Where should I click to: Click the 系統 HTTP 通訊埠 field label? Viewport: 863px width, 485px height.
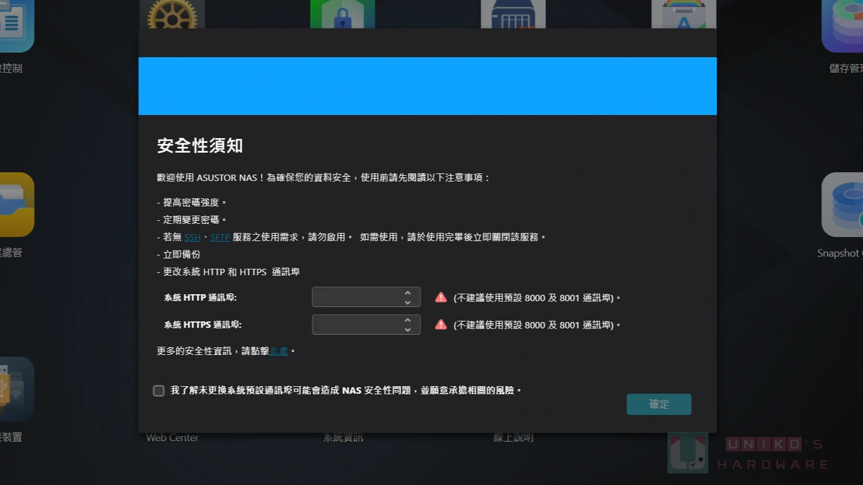[x=201, y=298]
